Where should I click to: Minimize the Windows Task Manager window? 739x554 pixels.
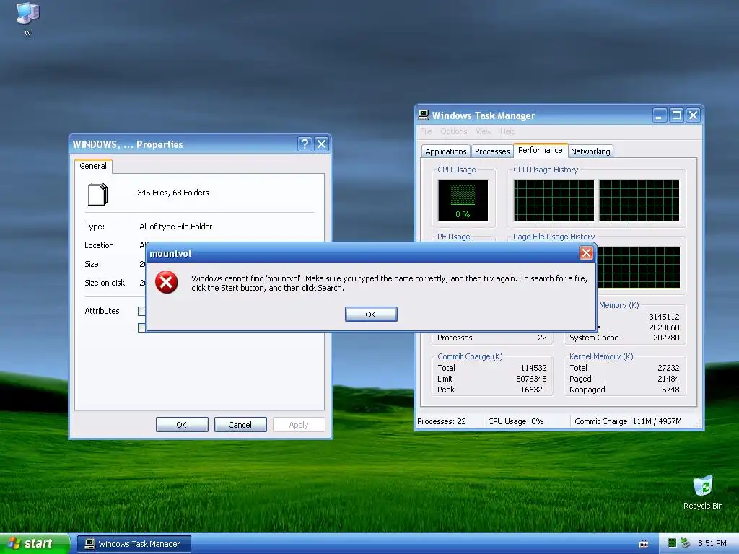(660, 115)
